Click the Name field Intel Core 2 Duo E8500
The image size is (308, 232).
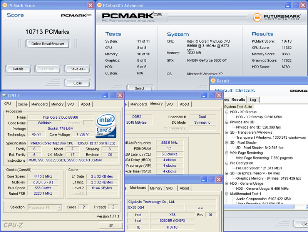pos(60,118)
